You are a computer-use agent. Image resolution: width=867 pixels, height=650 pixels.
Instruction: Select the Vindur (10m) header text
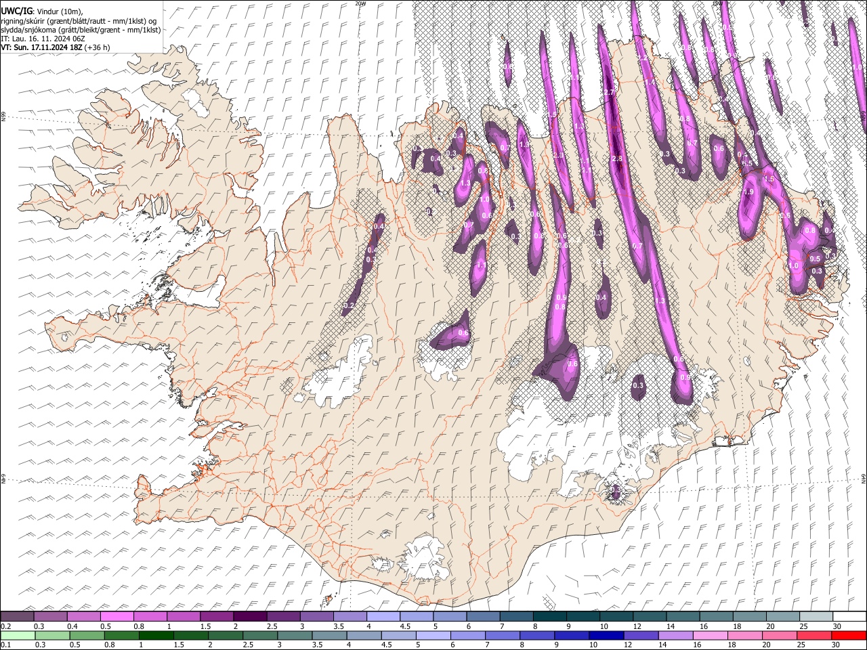click(60, 12)
